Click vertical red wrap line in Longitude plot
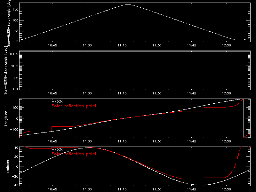Viewport: 256px width, 192px height. [243, 118]
